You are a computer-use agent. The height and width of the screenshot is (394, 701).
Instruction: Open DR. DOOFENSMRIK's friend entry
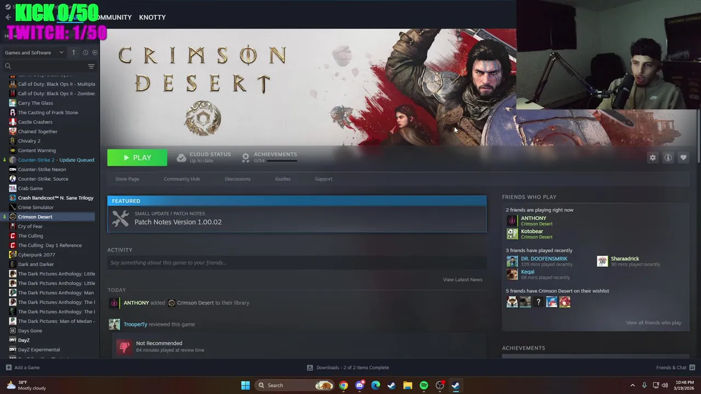pos(544,261)
